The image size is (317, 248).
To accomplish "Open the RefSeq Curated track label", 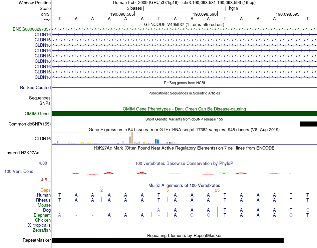I will [x=35, y=87].
